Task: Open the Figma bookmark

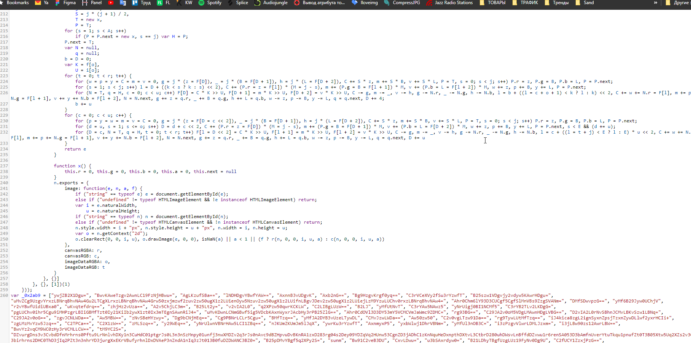Action: [x=65, y=3]
